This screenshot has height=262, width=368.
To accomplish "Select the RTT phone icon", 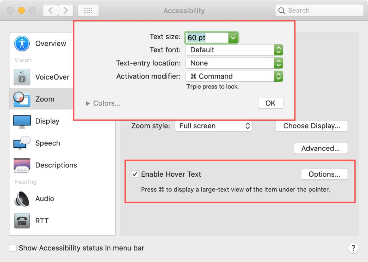I will point(22,221).
